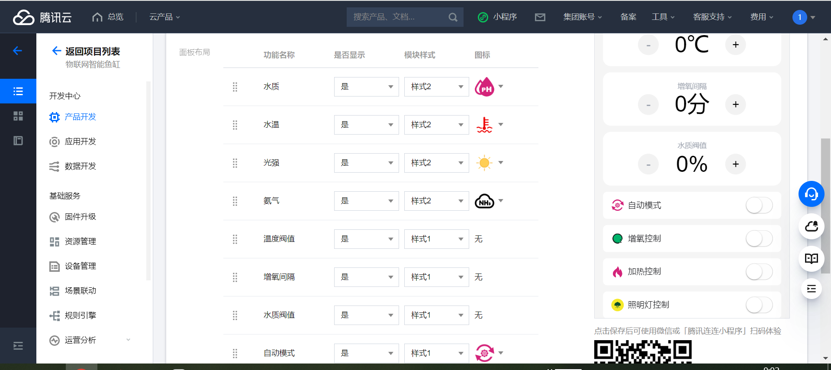
Task: Click the blue back arrow in left rail
Action: click(18, 51)
